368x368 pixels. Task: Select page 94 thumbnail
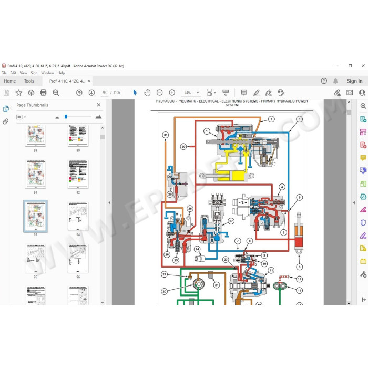(78, 216)
